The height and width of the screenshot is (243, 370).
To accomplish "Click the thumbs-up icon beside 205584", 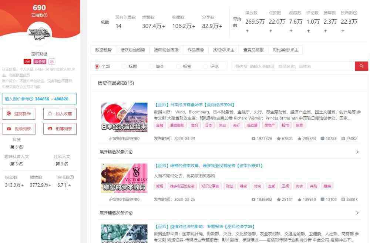I will tap(299, 139).
